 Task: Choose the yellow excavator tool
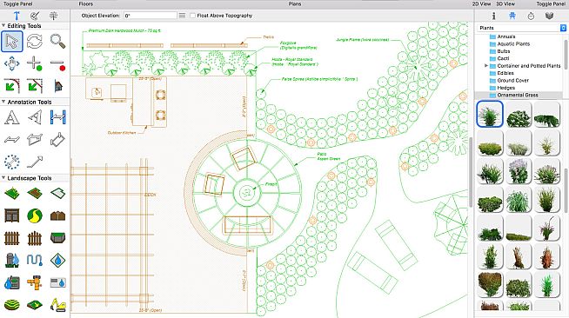coord(57,305)
